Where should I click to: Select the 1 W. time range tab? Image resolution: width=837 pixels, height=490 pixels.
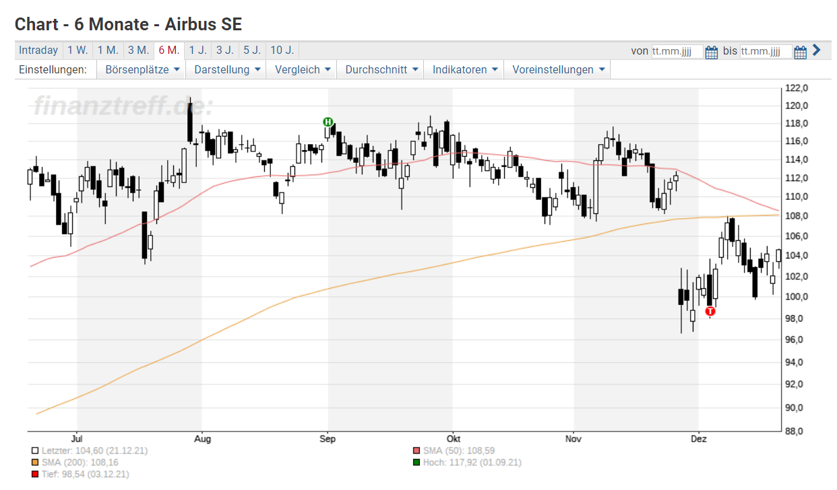(77, 50)
